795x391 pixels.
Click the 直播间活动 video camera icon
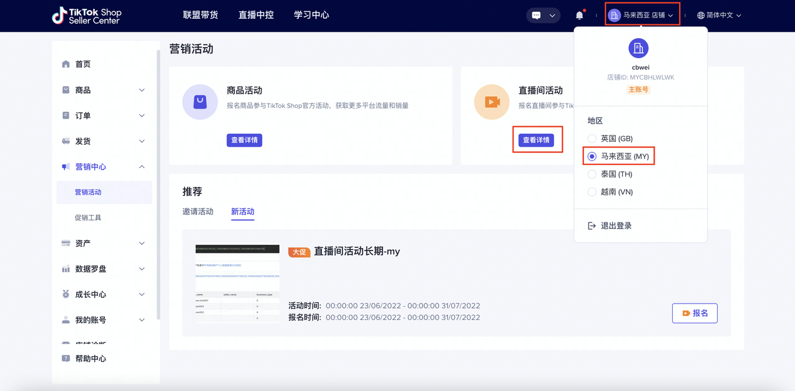492,102
